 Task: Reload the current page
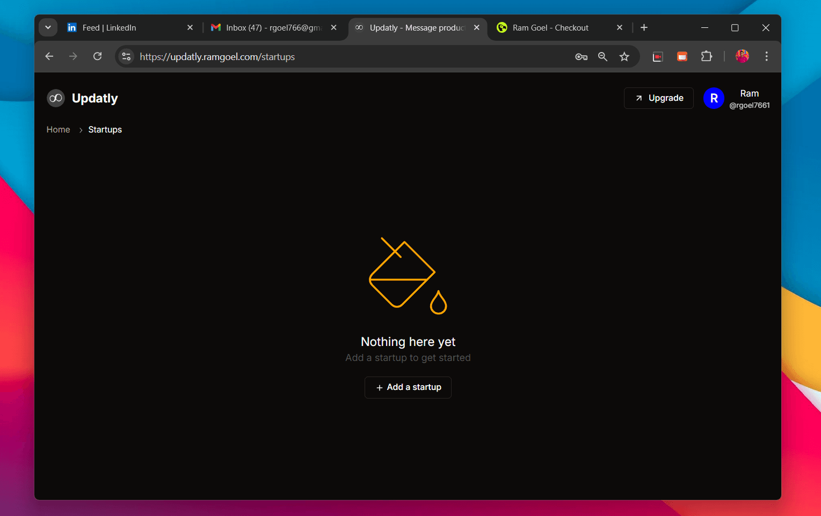coord(98,56)
